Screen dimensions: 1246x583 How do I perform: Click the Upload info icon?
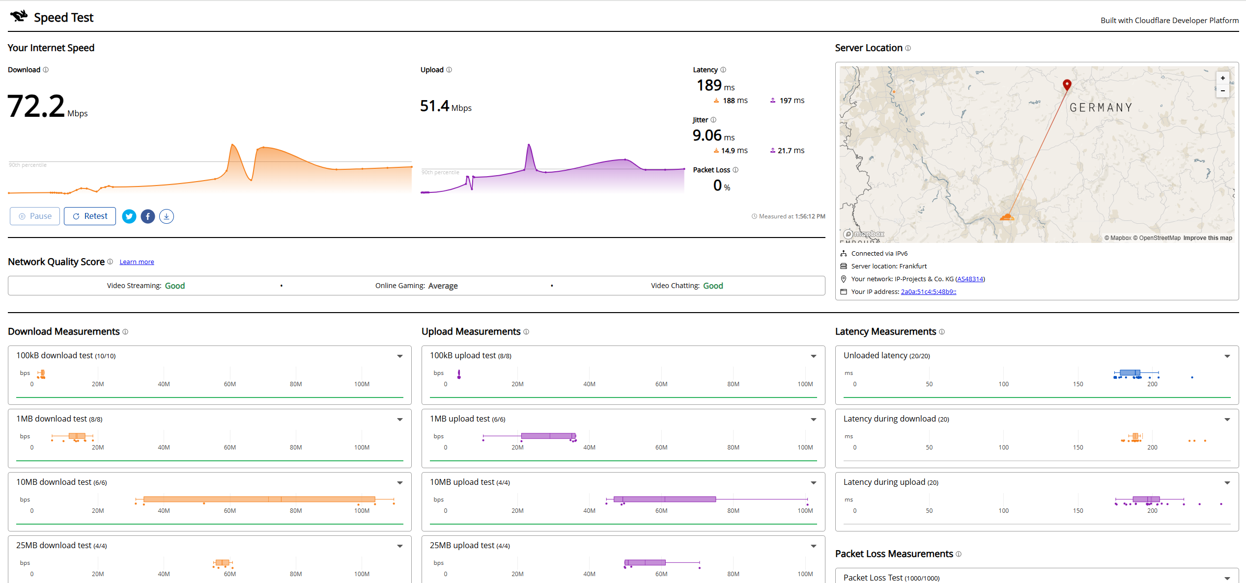pos(449,70)
